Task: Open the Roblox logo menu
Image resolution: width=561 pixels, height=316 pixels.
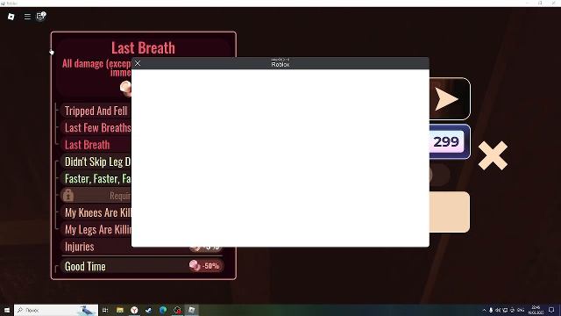Action: click(11, 17)
